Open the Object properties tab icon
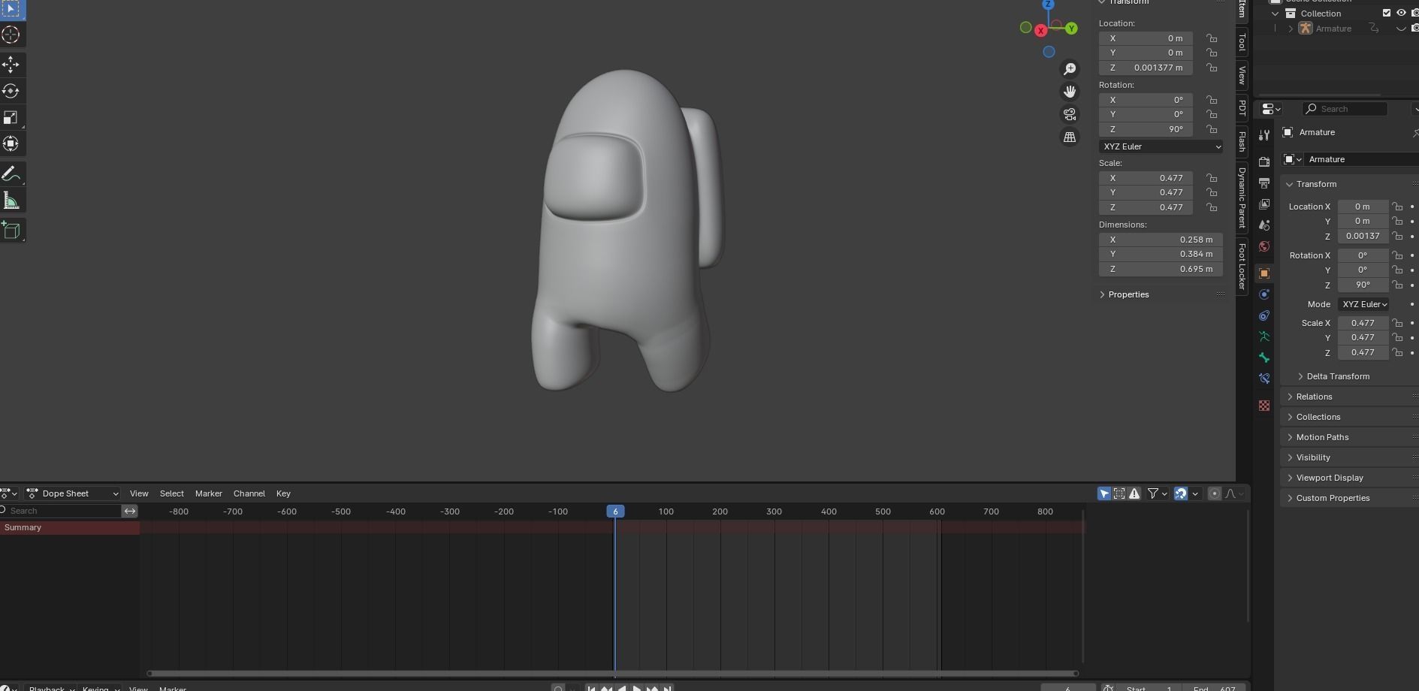Image resolution: width=1419 pixels, height=691 pixels. (1264, 273)
